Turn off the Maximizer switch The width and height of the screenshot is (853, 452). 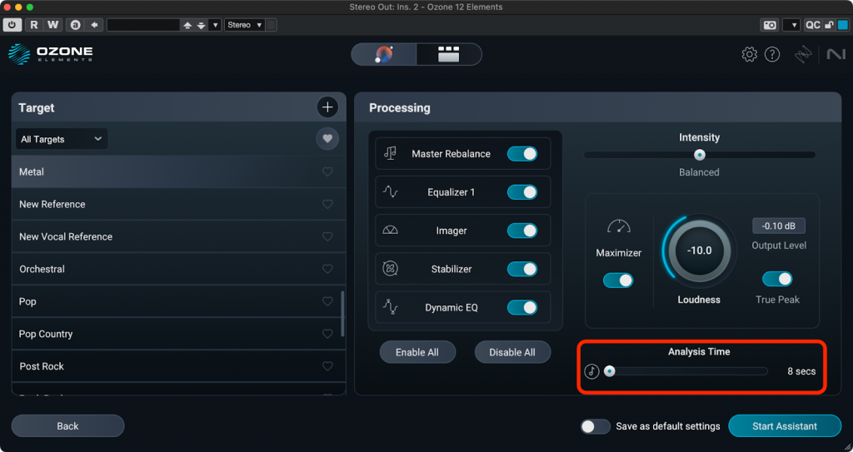tap(618, 281)
